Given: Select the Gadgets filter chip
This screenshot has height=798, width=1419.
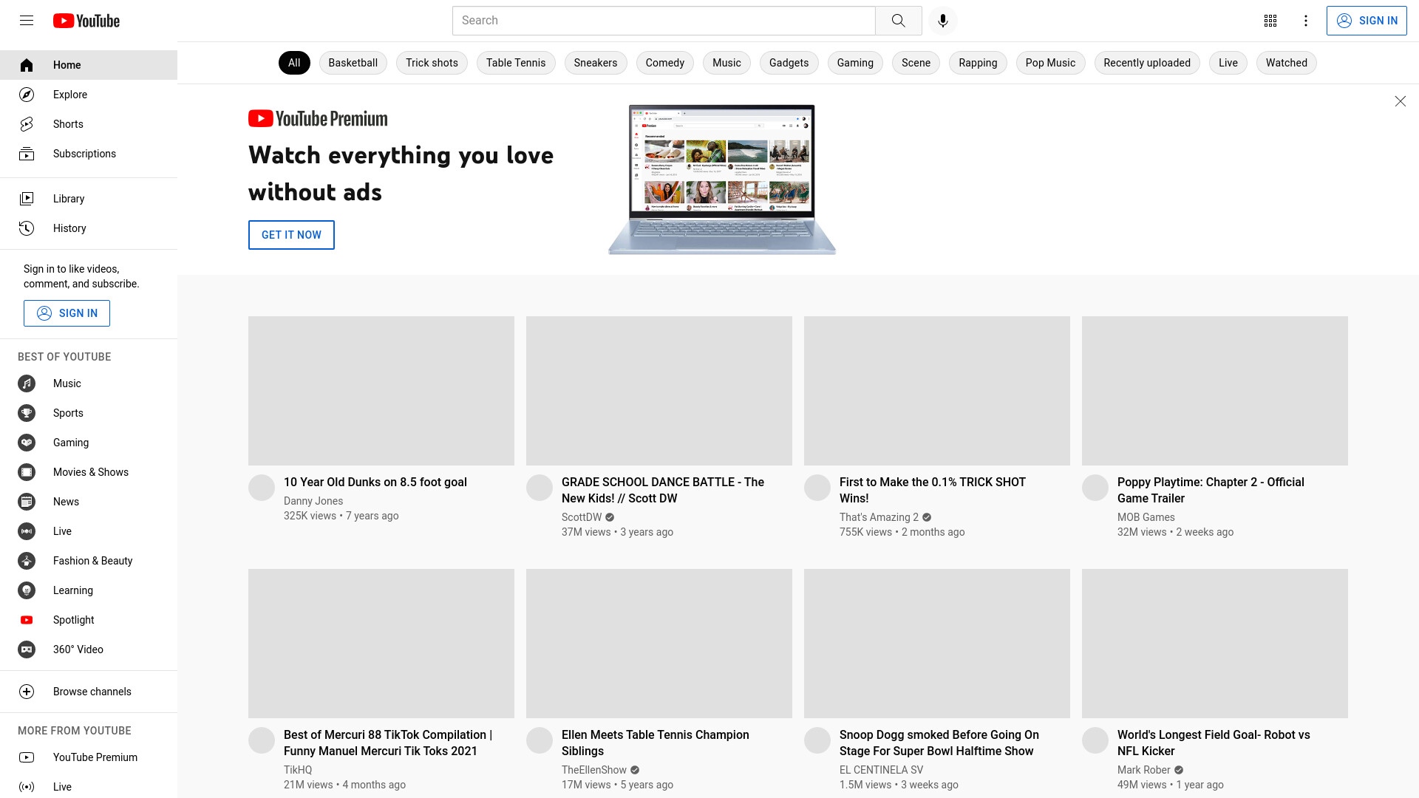Looking at the screenshot, I should pos(789,63).
